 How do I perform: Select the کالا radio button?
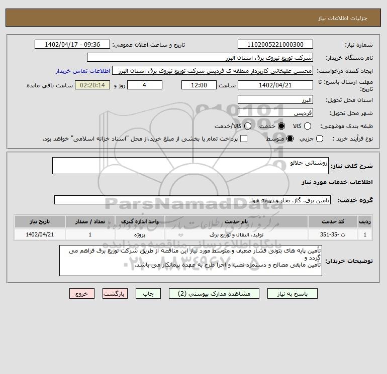[x=307, y=126]
